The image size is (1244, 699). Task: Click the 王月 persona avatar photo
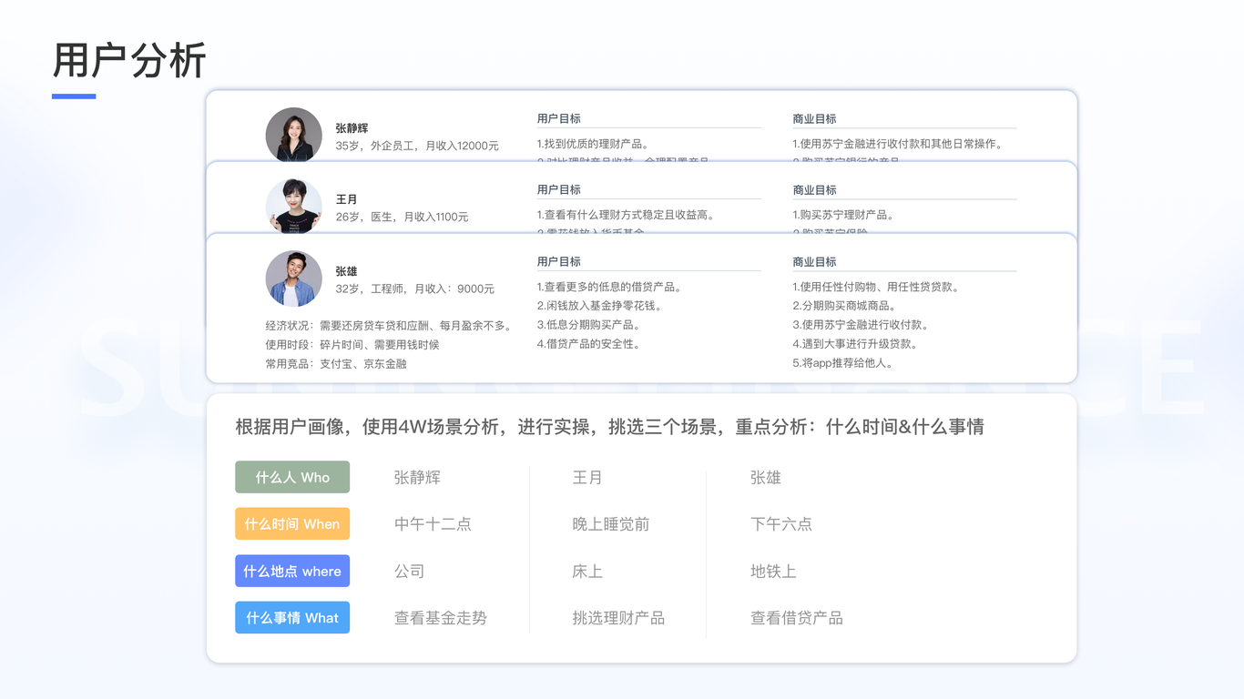click(x=293, y=206)
